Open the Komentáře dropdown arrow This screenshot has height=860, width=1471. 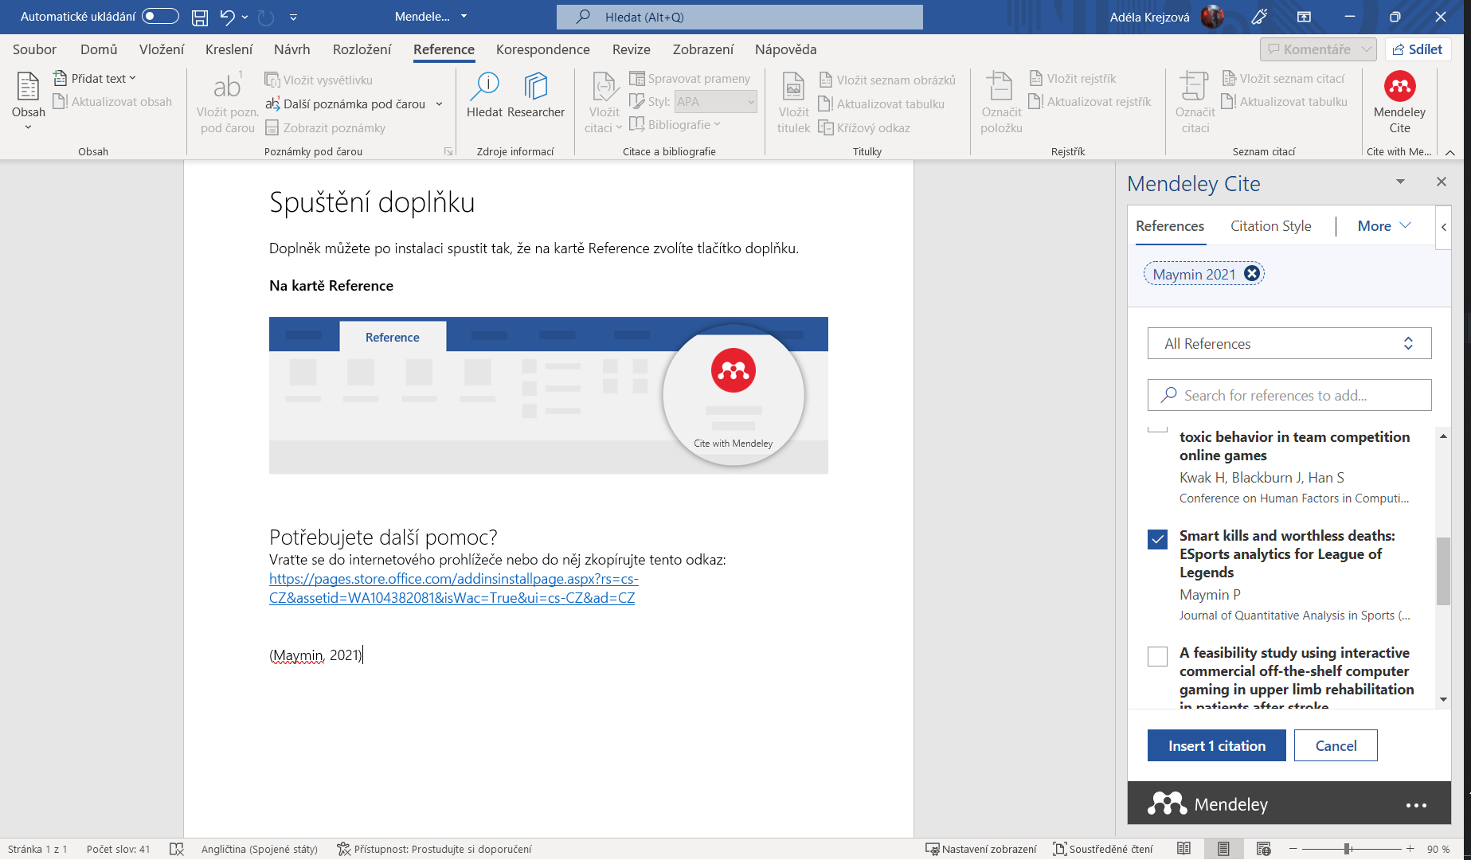(x=1366, y=49)
